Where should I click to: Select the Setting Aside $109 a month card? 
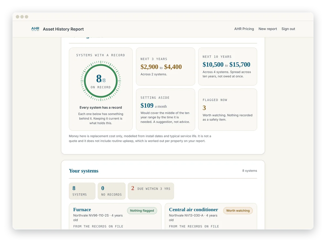coord(165,110)
